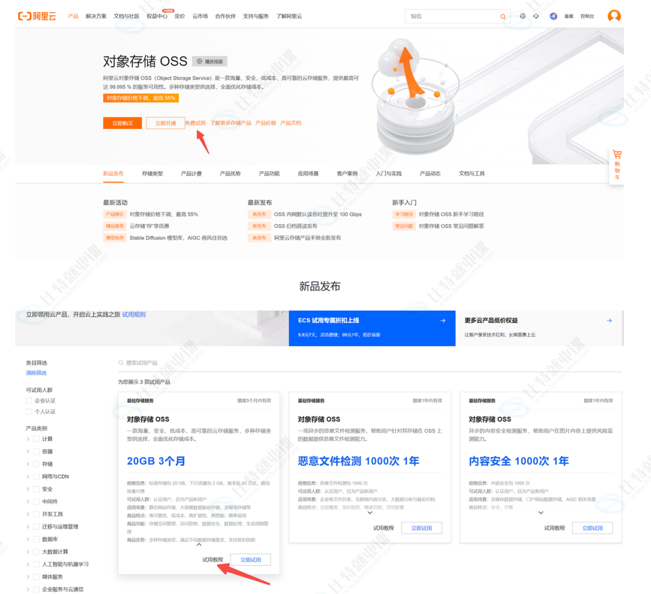The height and width of the screenshot is (594, 651).
Task: Open the orange user avatar
Action: 614,16
